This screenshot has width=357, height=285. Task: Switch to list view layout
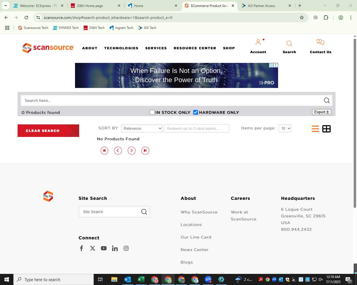coord(315,129)
